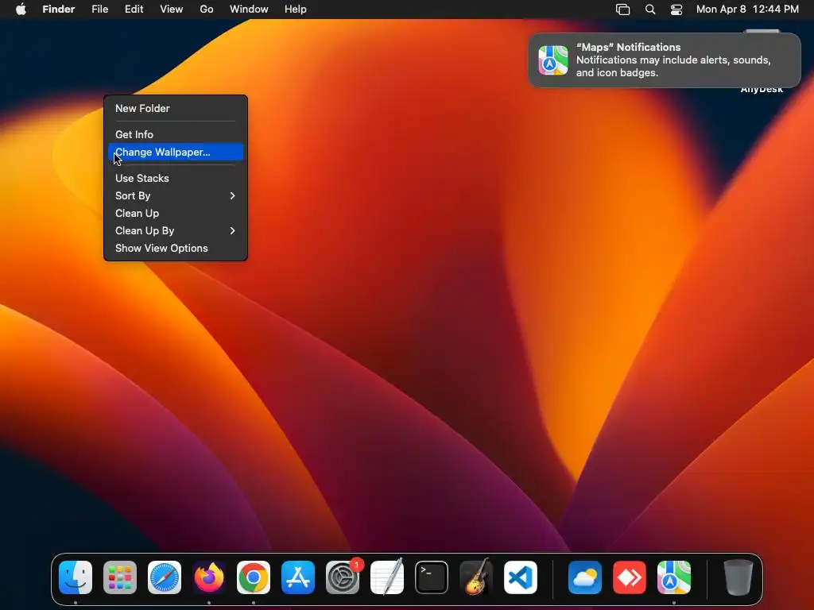This screenshot has width=814, height=610.
Task: Select Get Info in context menu
Action: point(176,134)
